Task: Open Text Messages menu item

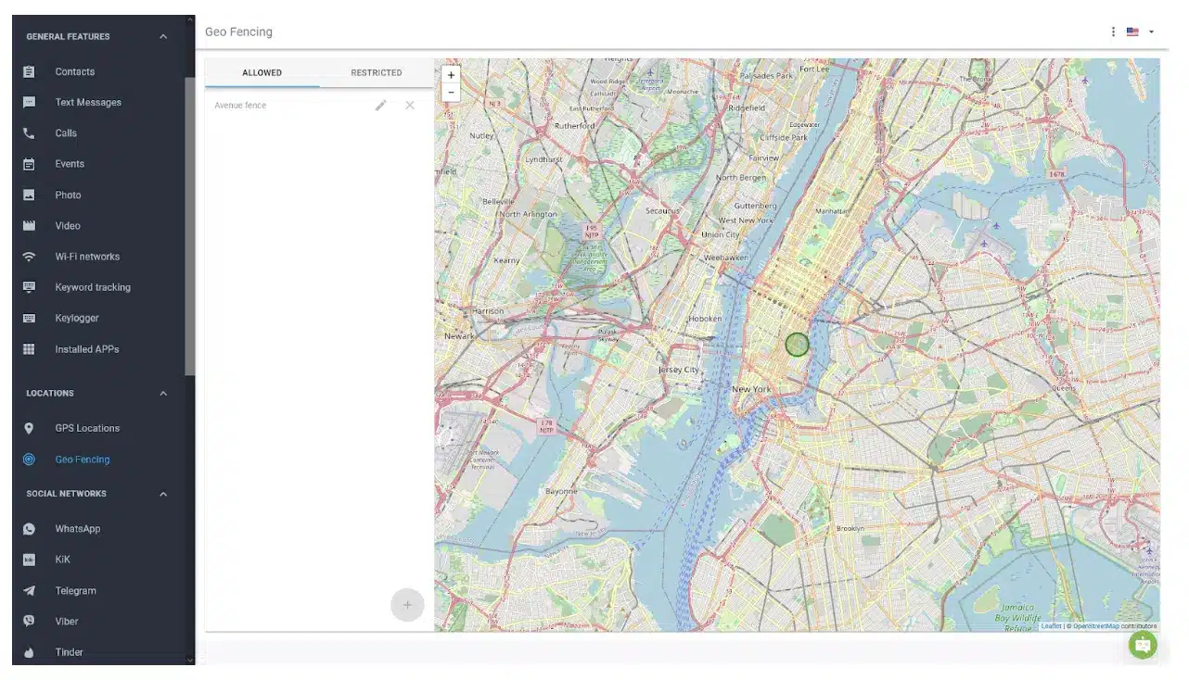Action: pyautogui.click(x=88, y=102)
